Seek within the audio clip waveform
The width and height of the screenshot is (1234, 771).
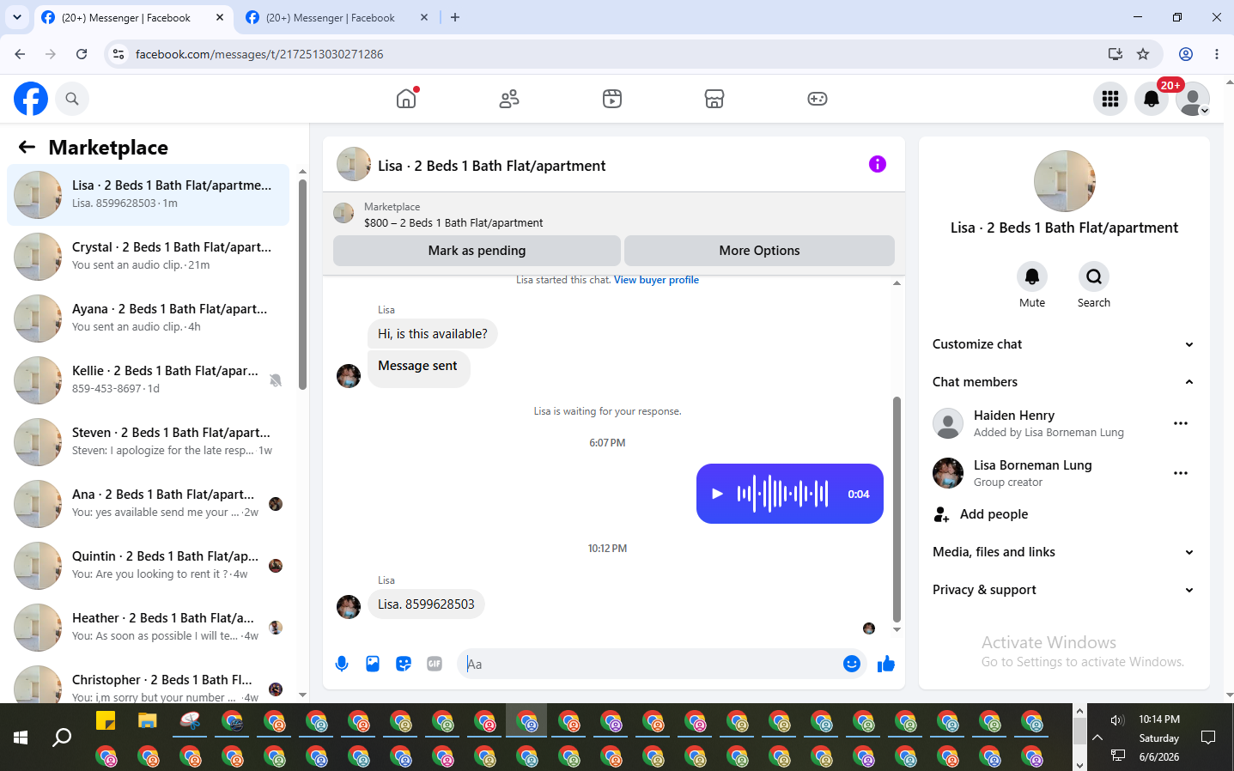pyautogui.click(x=782, y=494)
